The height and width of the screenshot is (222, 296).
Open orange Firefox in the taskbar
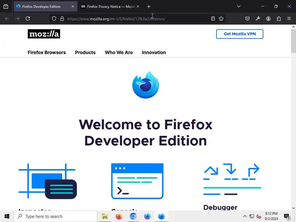pyautogui.click(x=119, y=216)
